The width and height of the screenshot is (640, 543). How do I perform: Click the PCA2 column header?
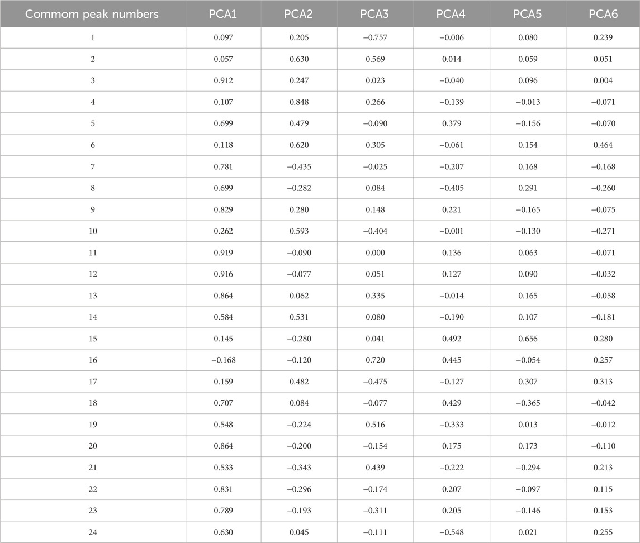(x=300, y=13)
